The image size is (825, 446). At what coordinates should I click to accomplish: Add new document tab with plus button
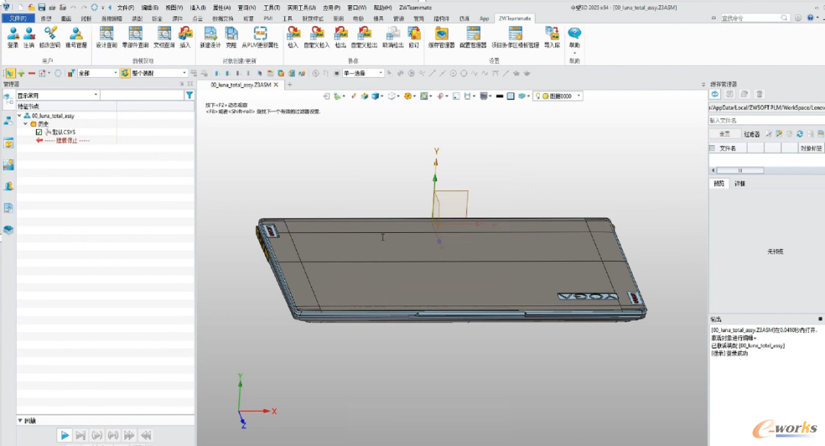[290, 85]
